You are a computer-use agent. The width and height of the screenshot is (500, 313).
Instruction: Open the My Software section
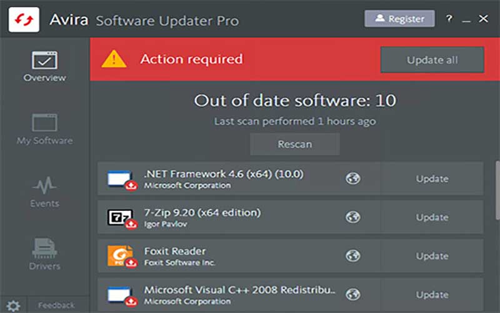point(44,128)
